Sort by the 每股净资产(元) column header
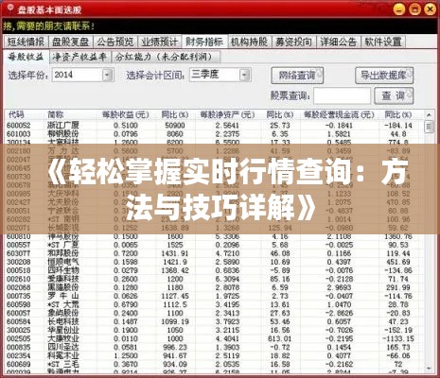The height and width of the screenshot is (378, 440). point(227,114)
